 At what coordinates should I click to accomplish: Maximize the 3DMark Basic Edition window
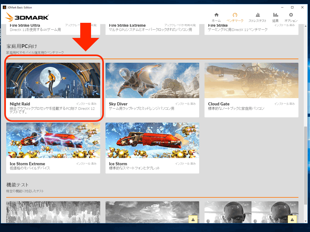[292, 7]
